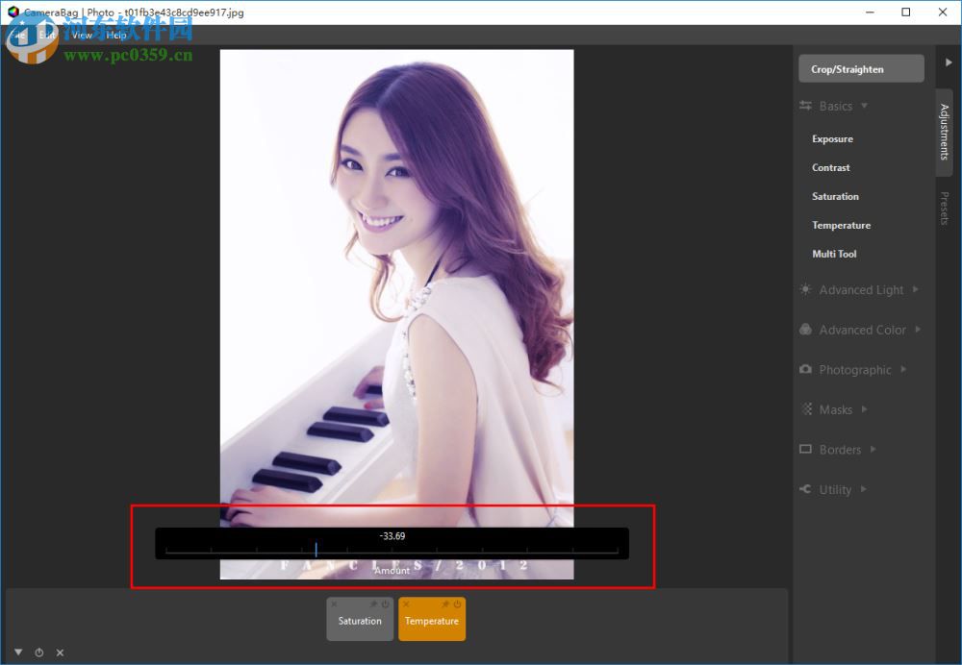Select the orange Temperature tile
Screen dimensions: 962x665
[432, 620]
